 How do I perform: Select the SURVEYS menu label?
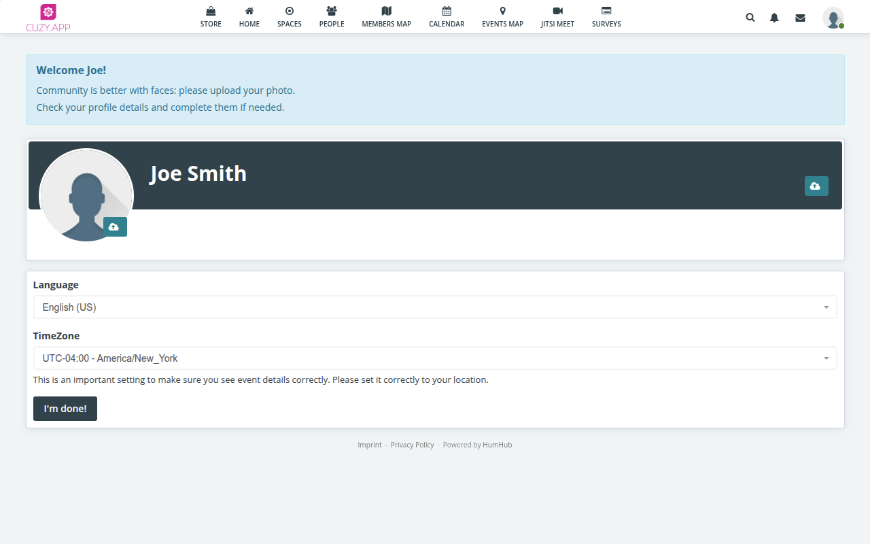tap(606, 24)
